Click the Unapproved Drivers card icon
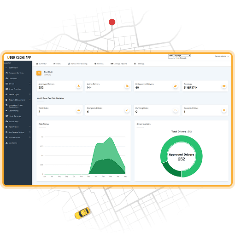The image size is (235, 239). click(176, 86)
